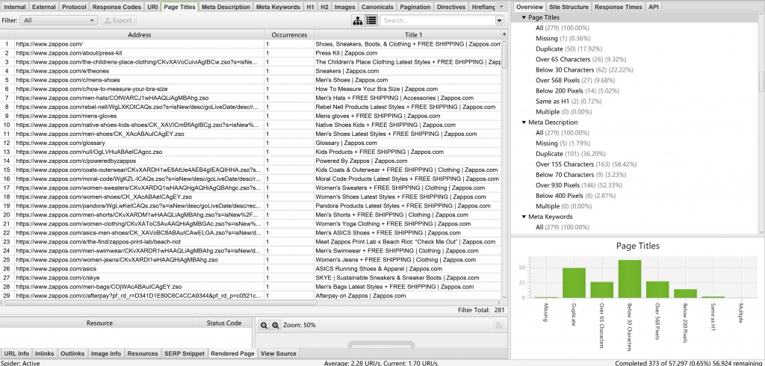Viewport: 765px width, 366px height.
Task: Switch to tree view using the hierarchy icon
Action: point(358,20)
